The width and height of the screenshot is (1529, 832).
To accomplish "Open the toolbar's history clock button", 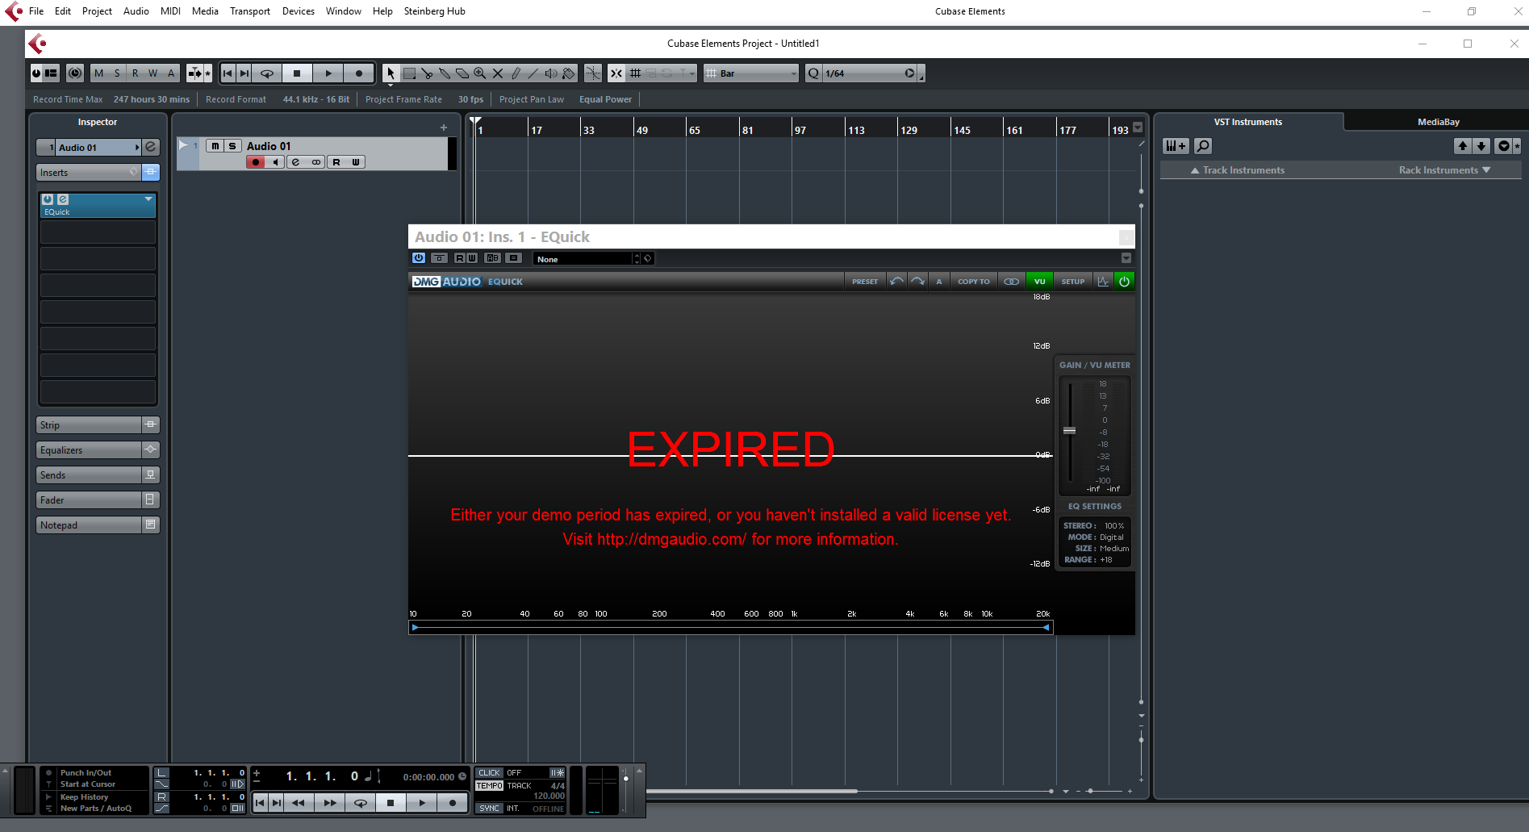I will 75,73.
